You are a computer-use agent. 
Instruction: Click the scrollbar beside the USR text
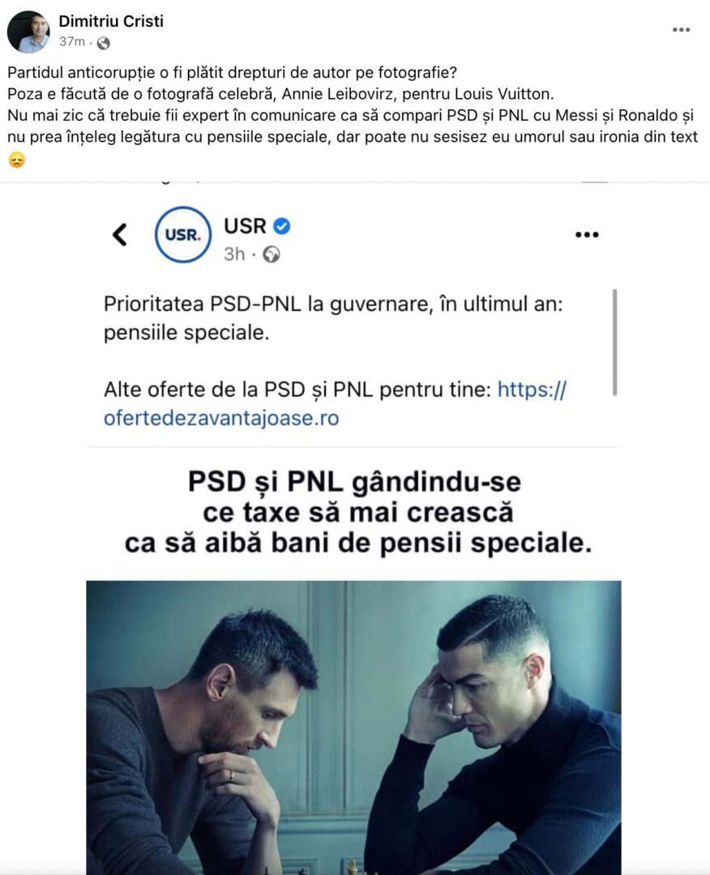(614, 342)
